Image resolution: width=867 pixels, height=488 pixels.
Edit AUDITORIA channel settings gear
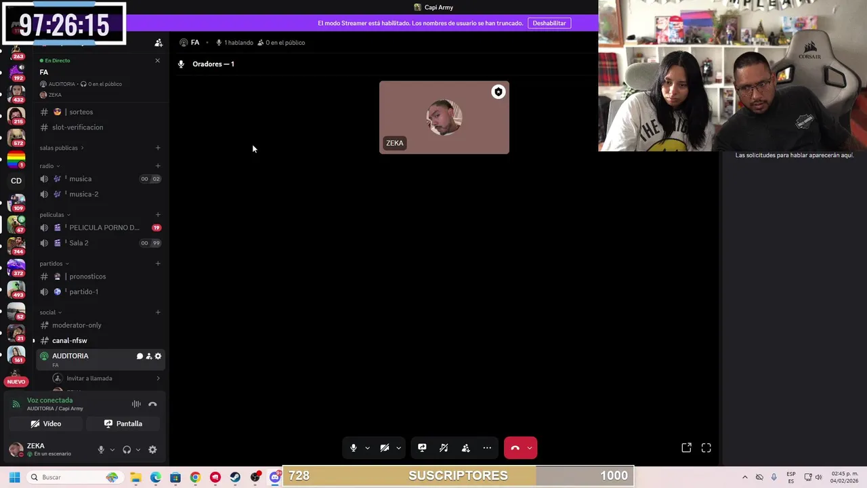[158, 356]
